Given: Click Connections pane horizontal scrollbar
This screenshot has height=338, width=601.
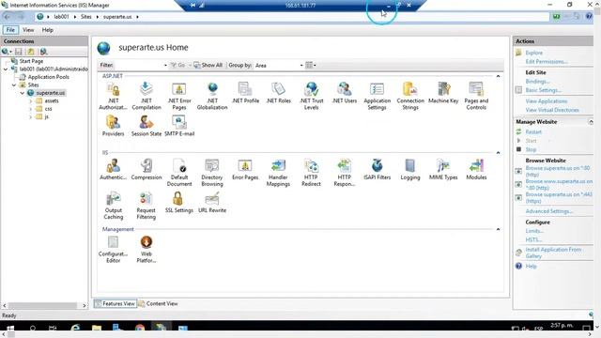Looking at the screenshot, I should pyautogui.click(x=44, y=305).
